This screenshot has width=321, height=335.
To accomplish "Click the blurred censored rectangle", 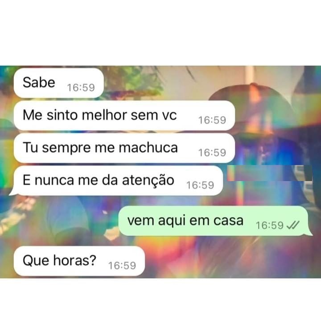I will click(x=270, y=173).
